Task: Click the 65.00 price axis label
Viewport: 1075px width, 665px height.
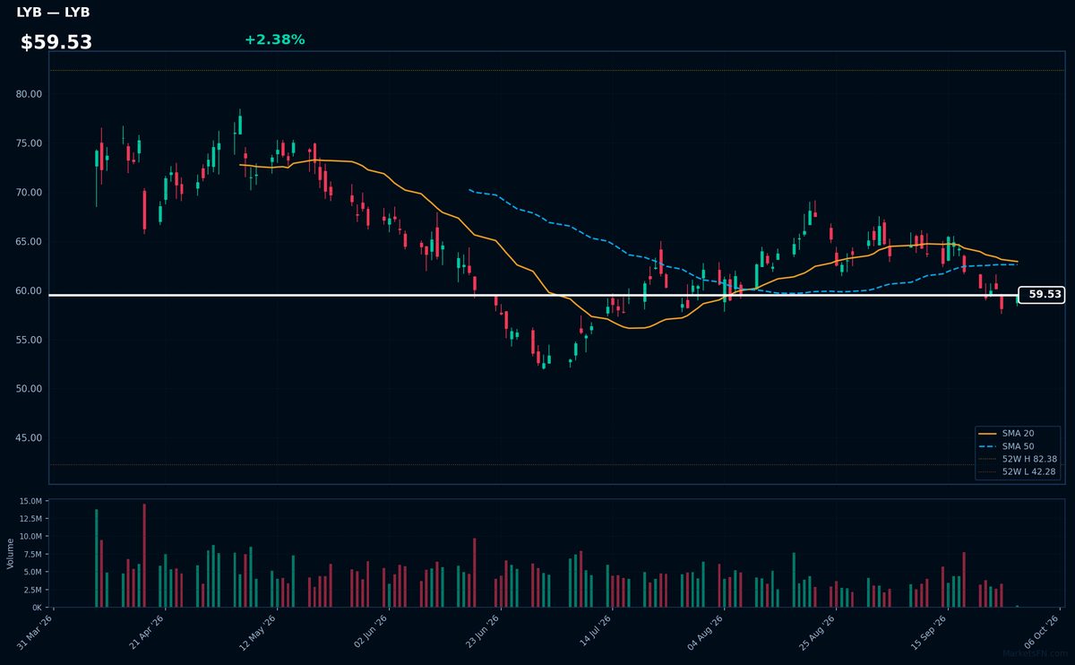Action: click(x=29, y=242)
